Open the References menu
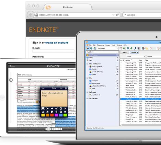Screen dimensions: 161x145 [100, 45]
